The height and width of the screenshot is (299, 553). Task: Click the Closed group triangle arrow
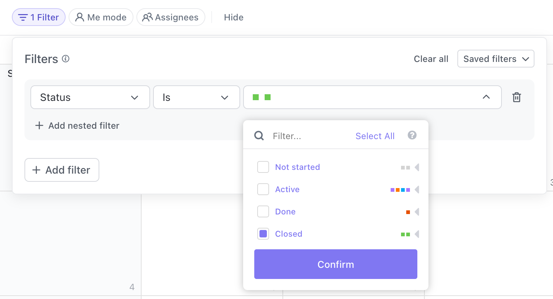[417, 234]
